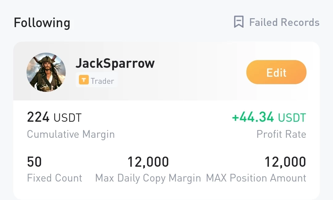The height and width of the screenshot is (200, 333).
Task: Open JackSparrow's profile avatar
Action: [46, 72]
